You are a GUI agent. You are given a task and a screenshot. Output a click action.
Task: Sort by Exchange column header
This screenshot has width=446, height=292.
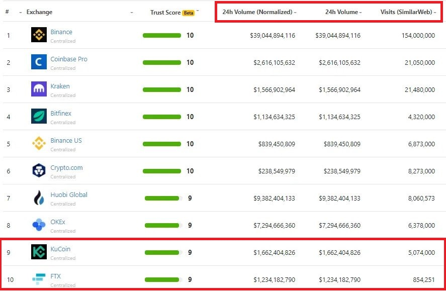click(39, 12)
